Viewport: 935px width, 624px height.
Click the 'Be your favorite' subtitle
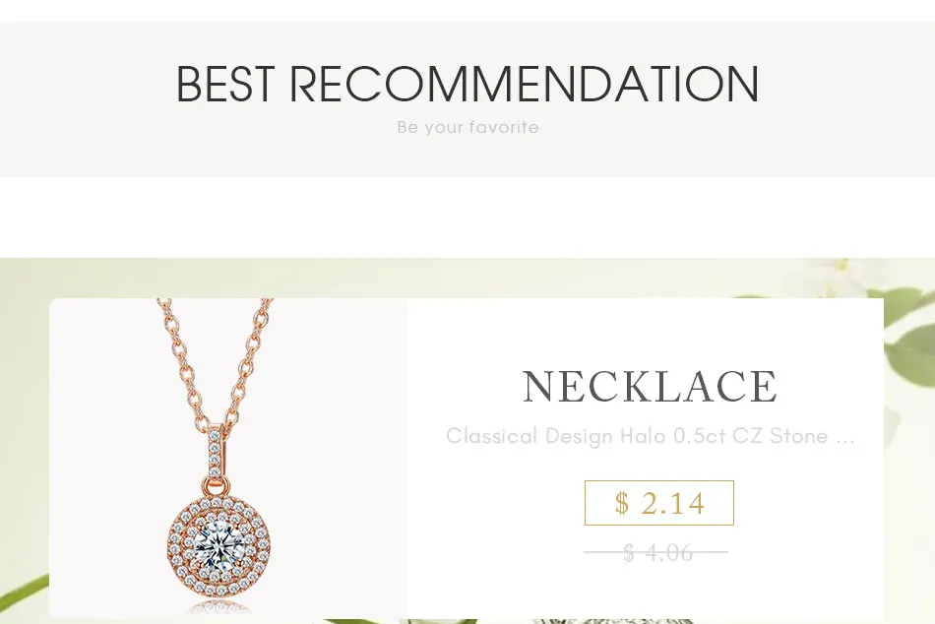click(468, 127)
